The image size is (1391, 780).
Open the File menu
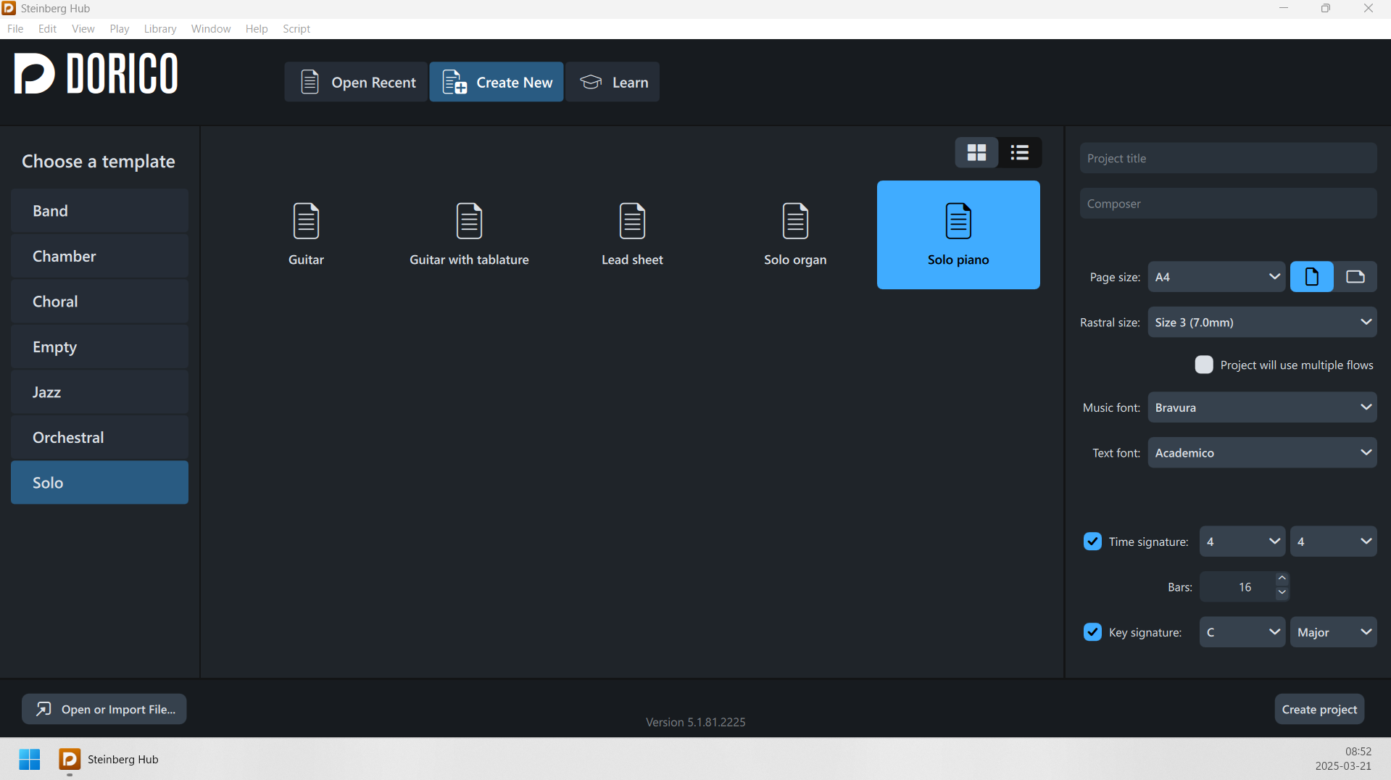[x=15, y=29]
